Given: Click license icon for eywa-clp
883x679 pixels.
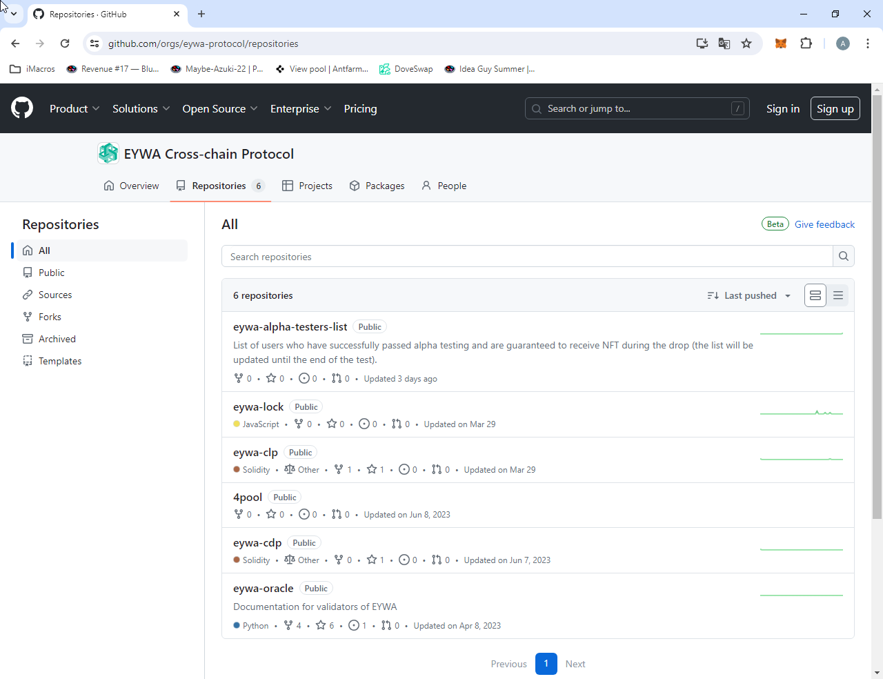Looking at the screenshot, I should 290,469.
